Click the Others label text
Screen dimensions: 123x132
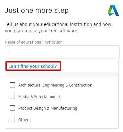click(24, 120)
